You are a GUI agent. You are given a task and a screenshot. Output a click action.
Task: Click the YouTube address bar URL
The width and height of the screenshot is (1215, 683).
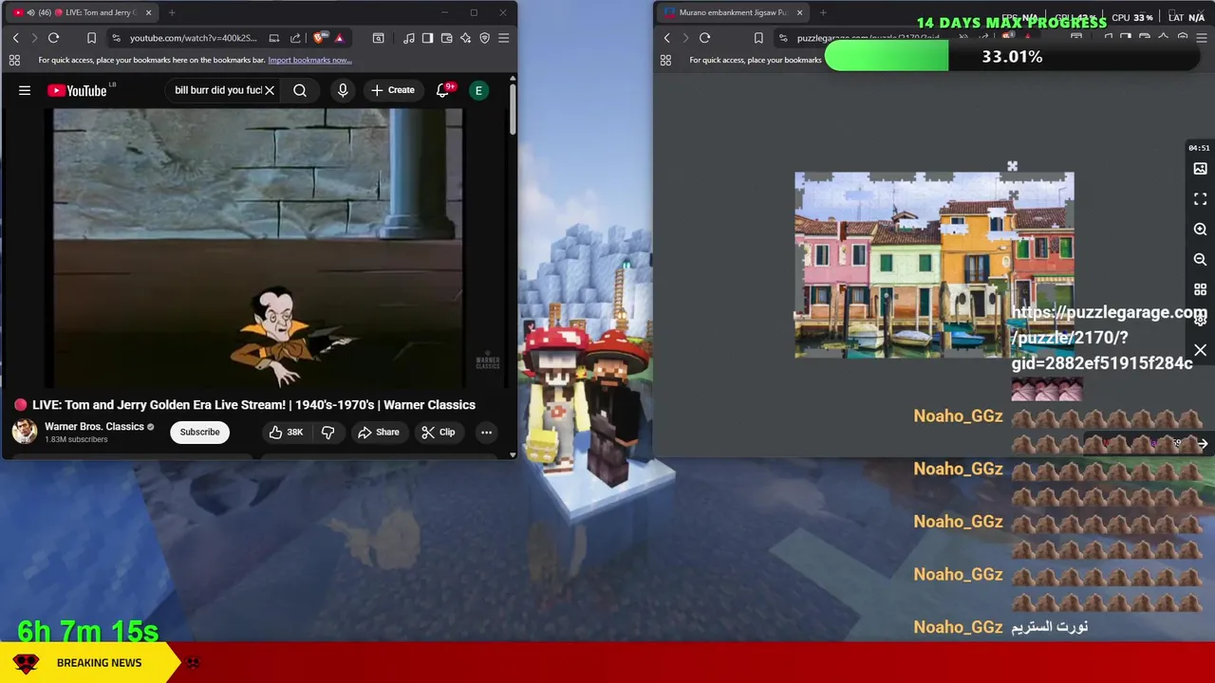click(194, 38)
